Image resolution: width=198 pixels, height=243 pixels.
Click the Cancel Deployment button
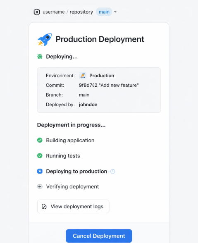point(99,236)
